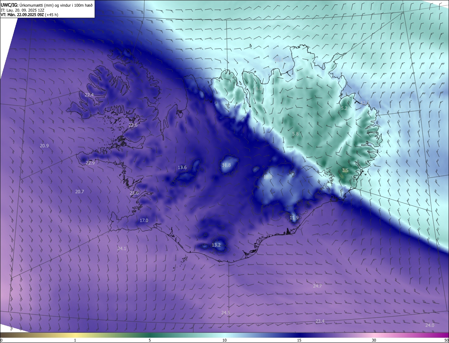The image size is (449, 343).
Task: Click the 24.1 value label over the sea
Action: pos(122,248)
